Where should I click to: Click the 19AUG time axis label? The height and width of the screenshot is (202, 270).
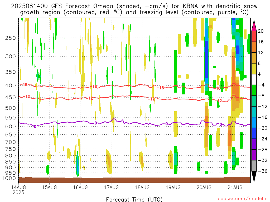coord(173,187)
